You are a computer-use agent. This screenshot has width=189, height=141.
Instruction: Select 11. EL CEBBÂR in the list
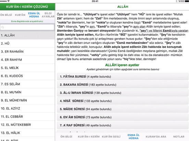[x=27, y=116]
